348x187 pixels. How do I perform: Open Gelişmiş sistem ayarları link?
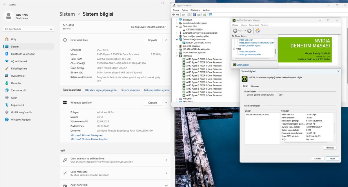tap(157, 90)
